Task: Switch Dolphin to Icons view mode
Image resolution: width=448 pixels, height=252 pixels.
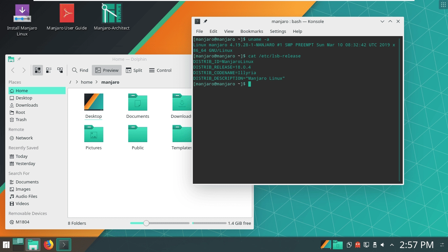Action: [38, 70]
